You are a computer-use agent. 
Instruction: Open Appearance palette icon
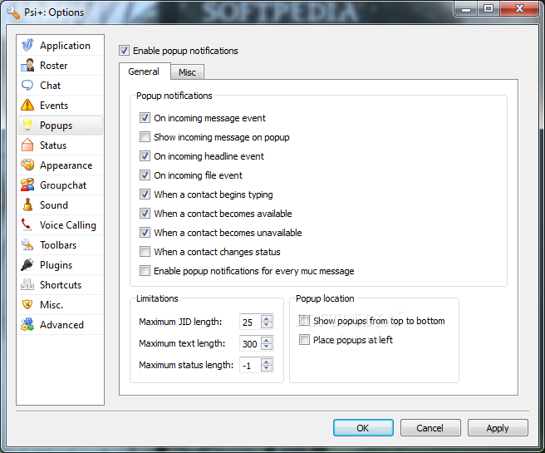(x=27, y=165)
